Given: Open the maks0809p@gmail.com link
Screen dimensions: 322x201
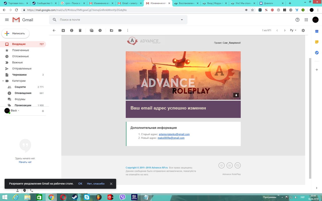Looking at the screenshot, I should 171,138.
